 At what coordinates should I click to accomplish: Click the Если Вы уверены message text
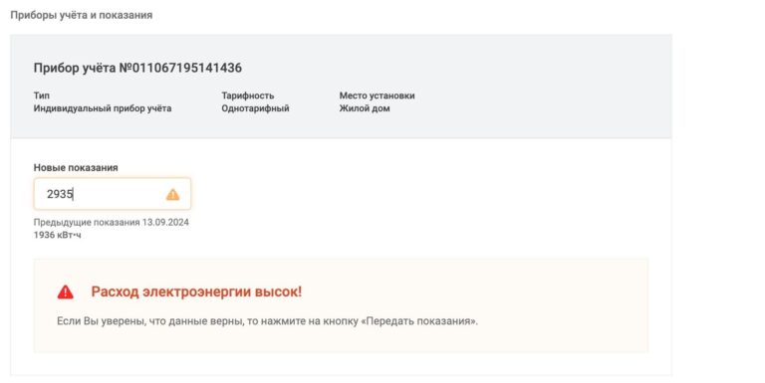(267, 321)
